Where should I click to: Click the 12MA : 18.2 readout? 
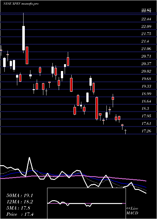(19, 202)
